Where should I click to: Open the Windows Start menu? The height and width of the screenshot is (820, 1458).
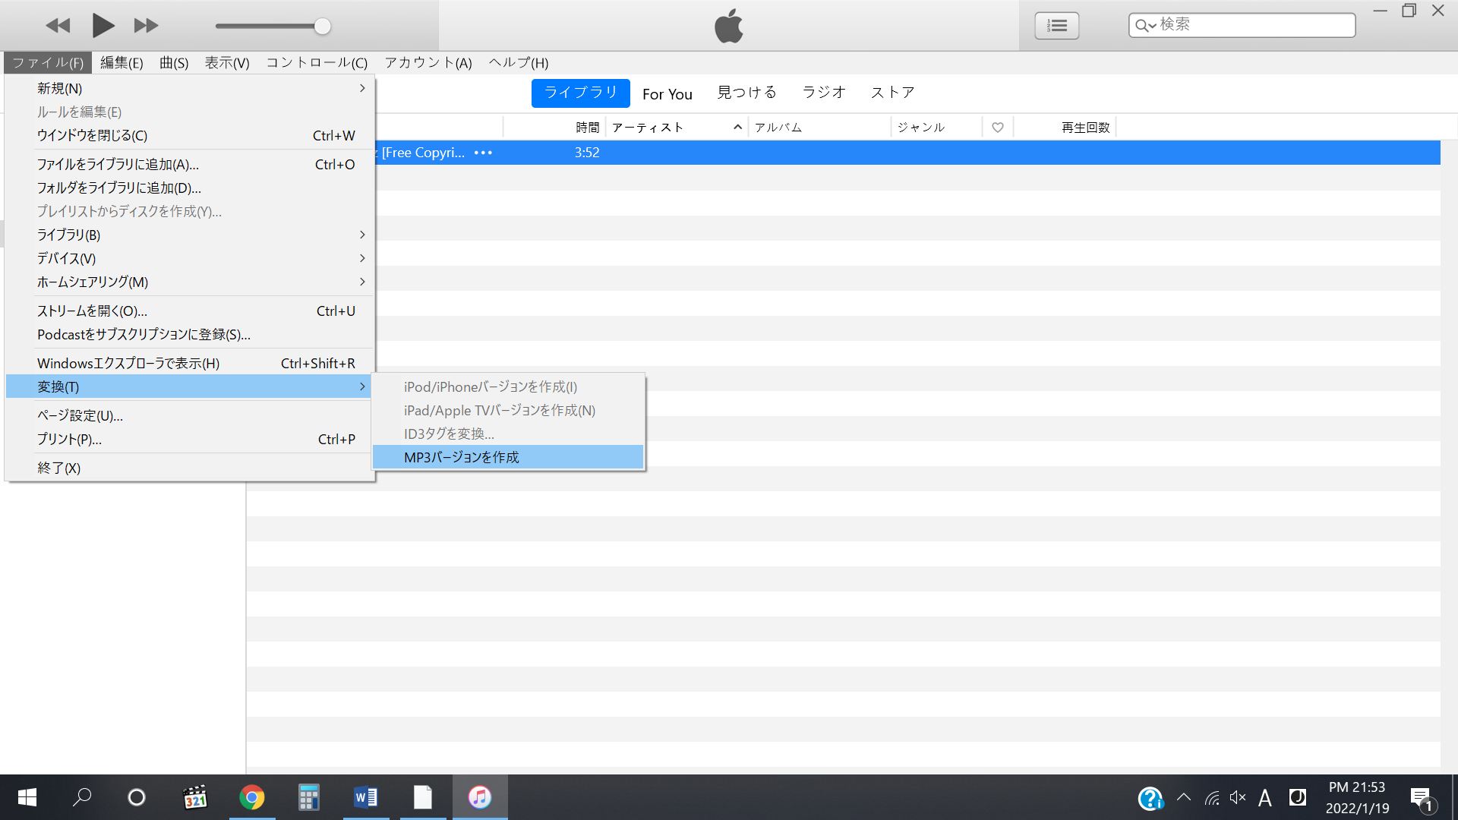point(27,797)
